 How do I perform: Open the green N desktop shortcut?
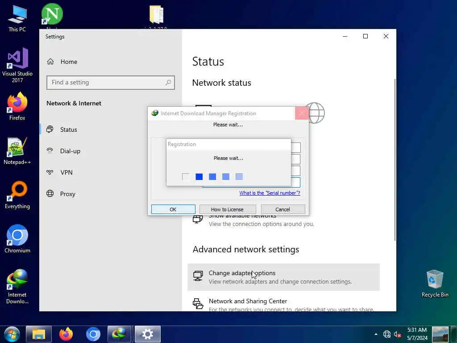click(x=52, y=14)
